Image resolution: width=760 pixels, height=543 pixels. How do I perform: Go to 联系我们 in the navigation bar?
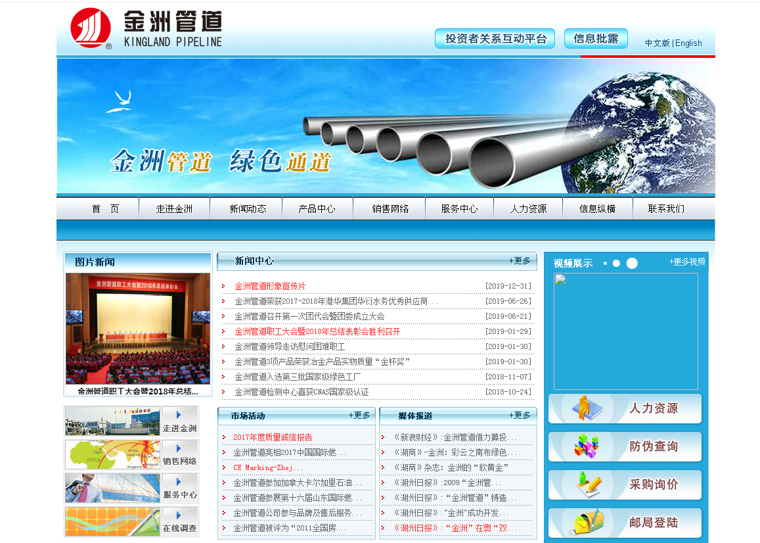click(666, 209)
